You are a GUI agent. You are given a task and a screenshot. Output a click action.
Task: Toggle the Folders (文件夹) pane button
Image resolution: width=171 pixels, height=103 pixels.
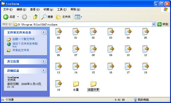[x=63, y=17]
